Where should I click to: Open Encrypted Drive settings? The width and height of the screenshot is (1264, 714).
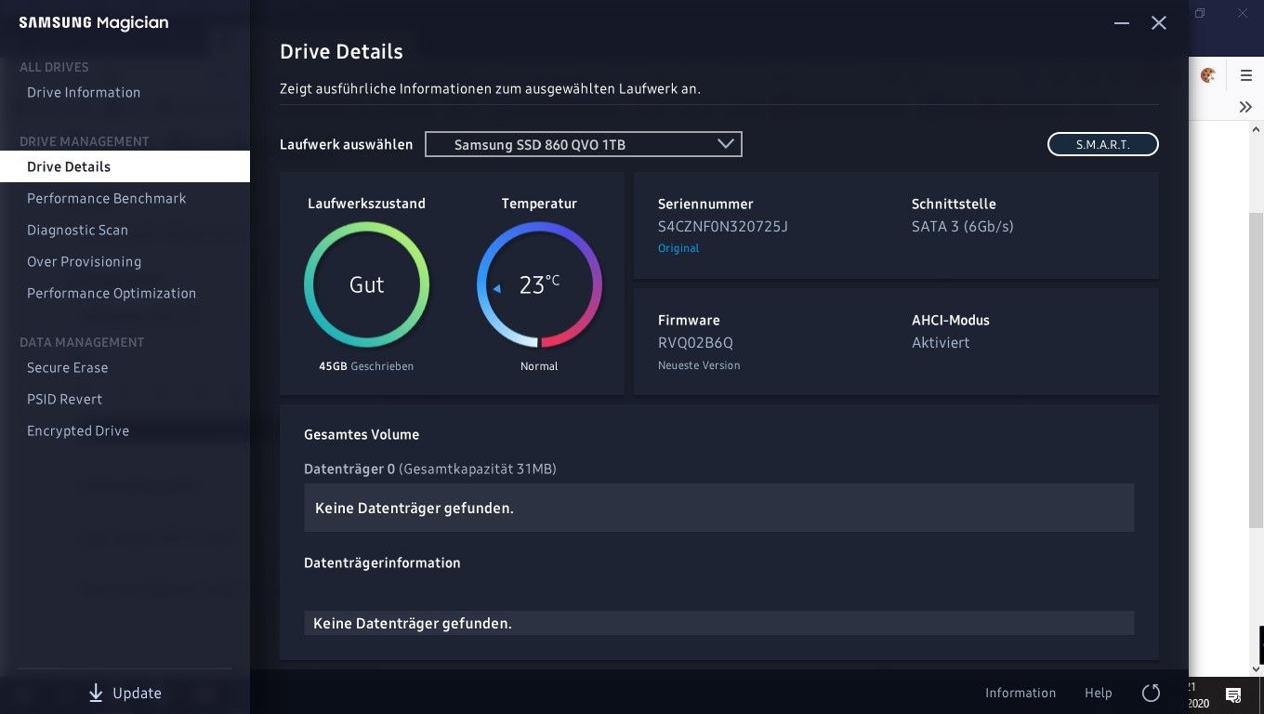click(78, 430)
